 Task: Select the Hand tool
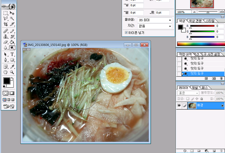pos(5,72)
